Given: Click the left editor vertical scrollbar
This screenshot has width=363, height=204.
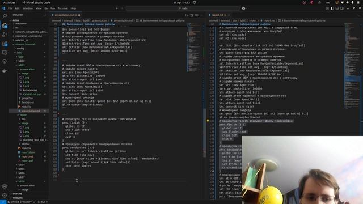Looking at the screenshot, I should [x=204, y=133].
